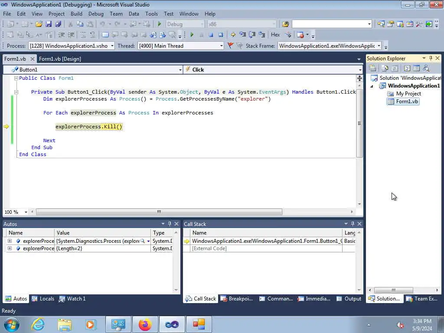Toggle the auto-hide pin on Solution Explorer
Screen dimensions: 444x333
coord(431,58)
